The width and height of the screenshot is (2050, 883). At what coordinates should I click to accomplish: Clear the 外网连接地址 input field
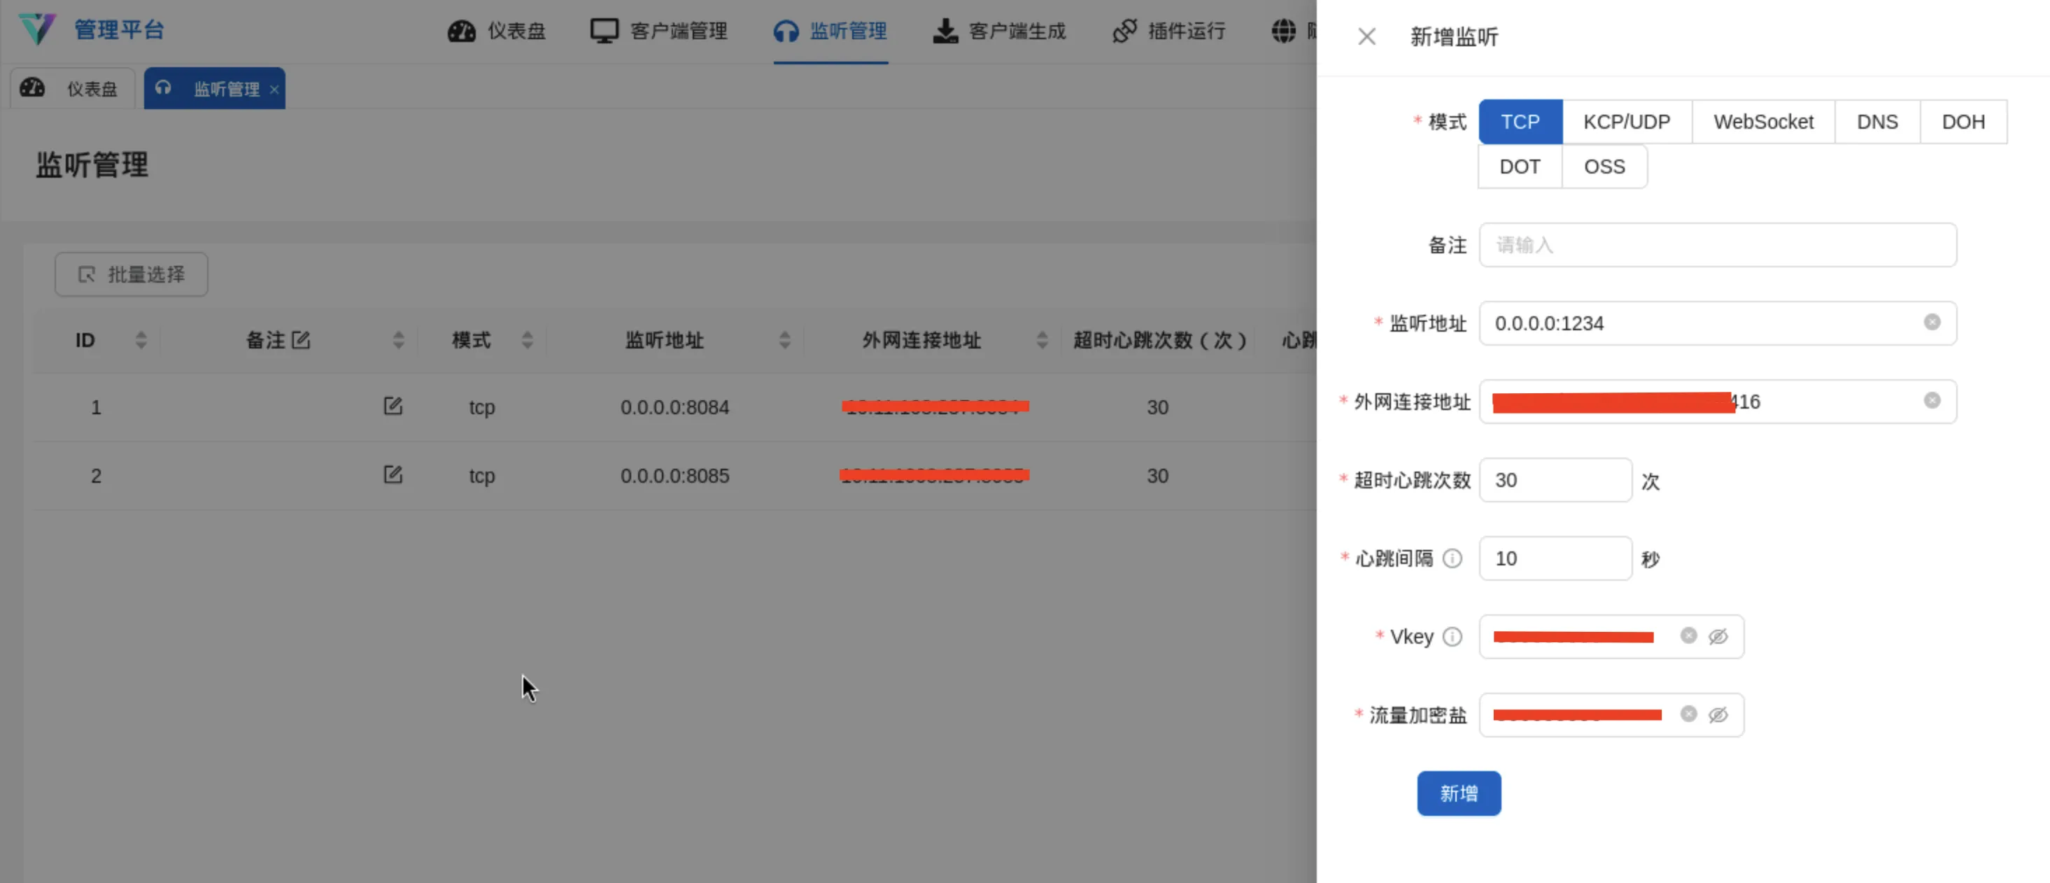point(1932,400)
